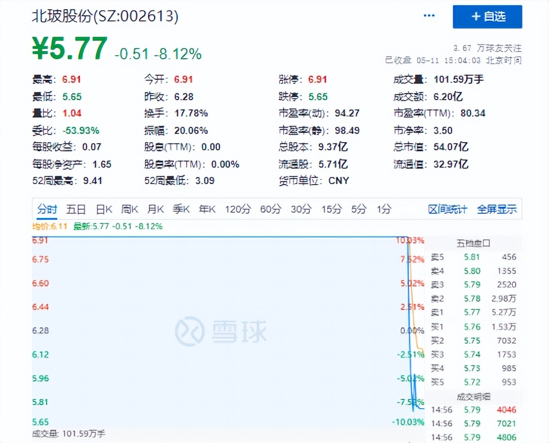549x443 pixels.
Task: Open the 区间统计 link
Action: 447,209
